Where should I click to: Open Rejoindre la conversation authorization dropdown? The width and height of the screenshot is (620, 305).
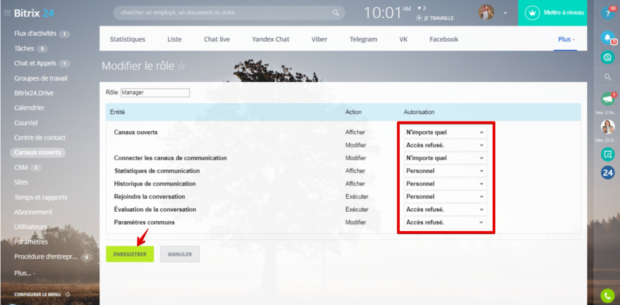445,196
